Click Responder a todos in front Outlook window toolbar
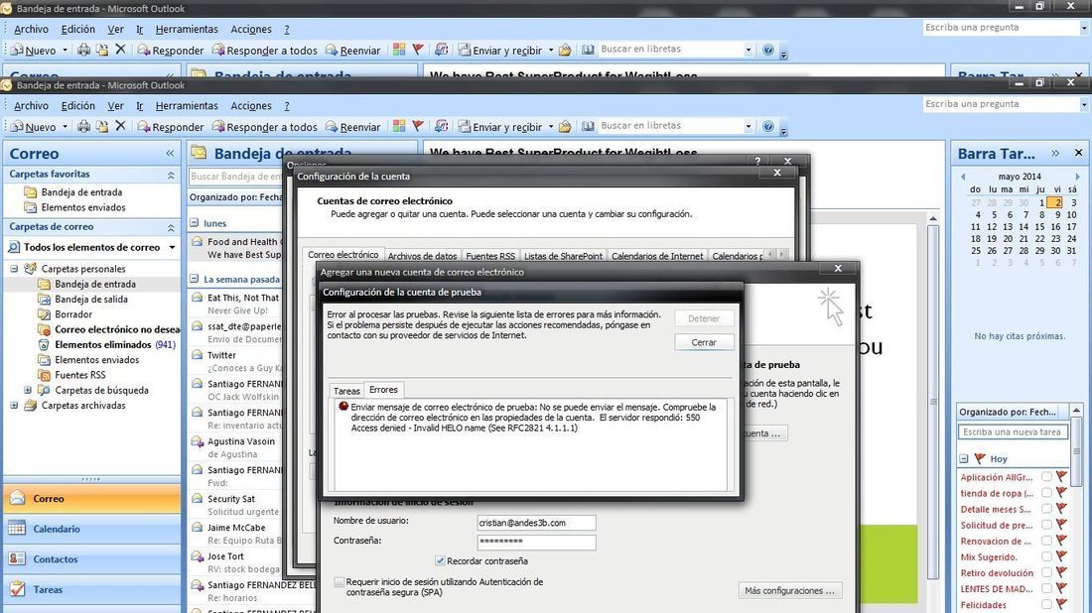This screenshot has height=613, width=1092. pos(265,127)
